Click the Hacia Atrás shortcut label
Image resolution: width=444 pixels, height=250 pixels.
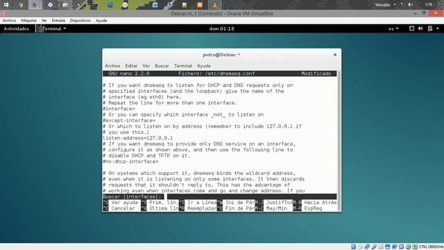click(321, 202)
